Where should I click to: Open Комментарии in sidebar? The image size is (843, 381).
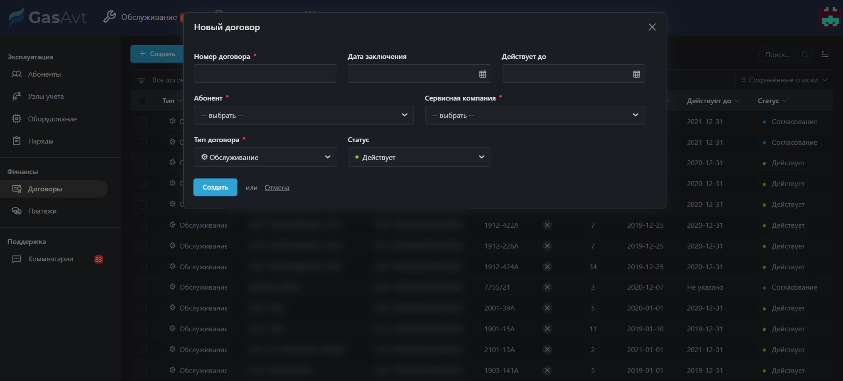pos(51,259)
